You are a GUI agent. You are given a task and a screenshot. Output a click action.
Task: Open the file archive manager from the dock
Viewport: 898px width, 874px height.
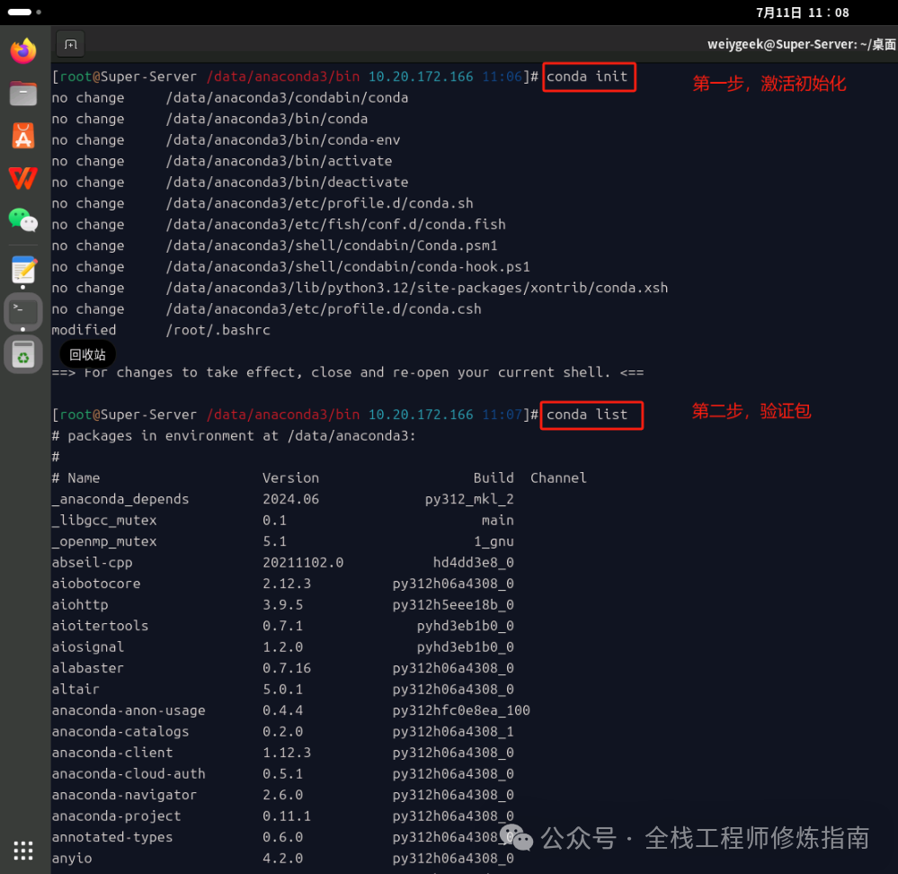coord(22,93)
